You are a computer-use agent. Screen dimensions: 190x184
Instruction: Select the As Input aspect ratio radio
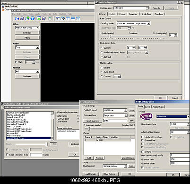(x=102, y=57)
